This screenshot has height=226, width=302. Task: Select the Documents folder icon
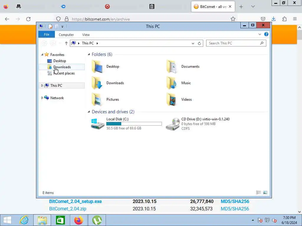pos(171,67)
